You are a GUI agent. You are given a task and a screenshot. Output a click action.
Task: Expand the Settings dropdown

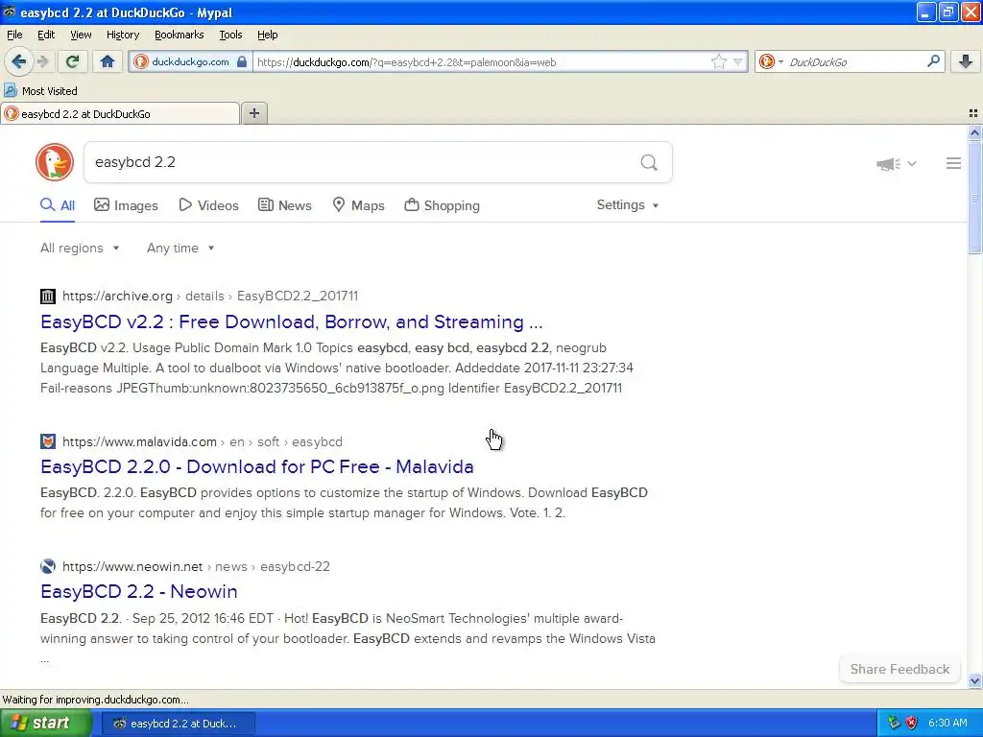(x=628, y=205)
